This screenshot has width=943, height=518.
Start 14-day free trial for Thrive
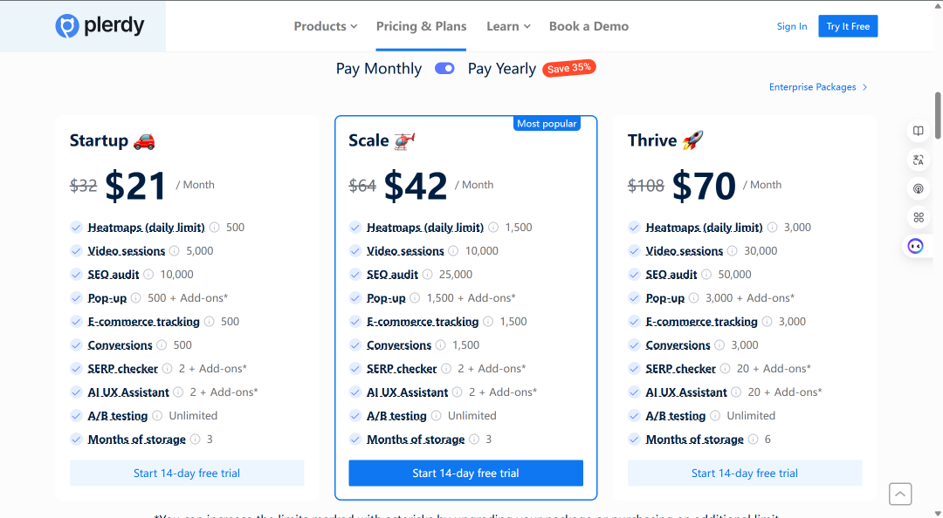[x=745, y=473]
